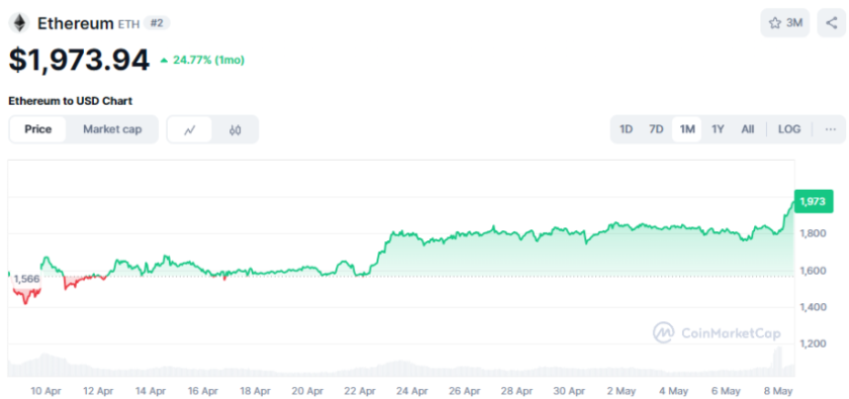Click the 1,200 price axis label

coord(812,344)
